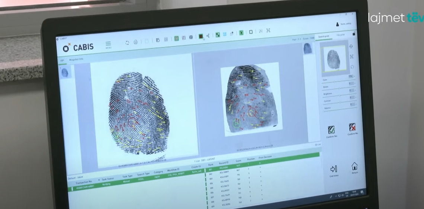Click the fingerprint pattern toolbar icon

point(191,37)
